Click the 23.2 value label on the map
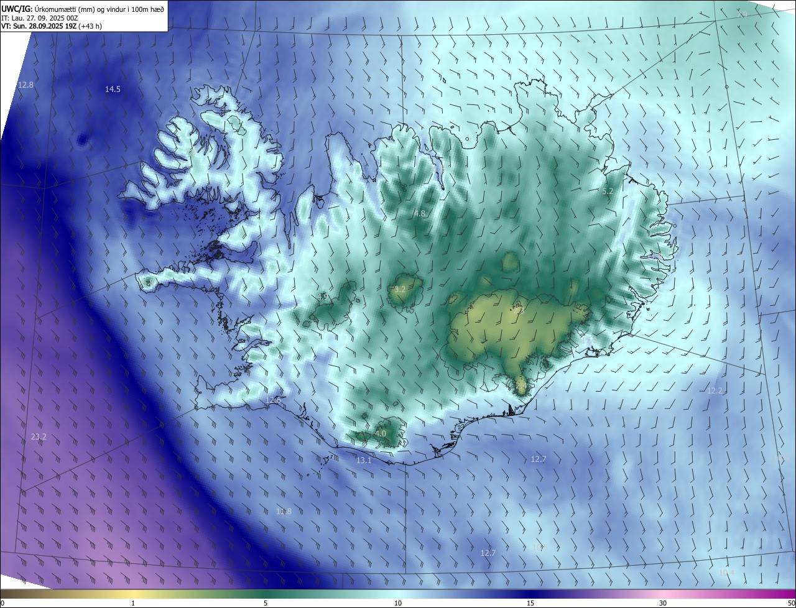This screenshot has width=796, height=608. click(39, 437)
